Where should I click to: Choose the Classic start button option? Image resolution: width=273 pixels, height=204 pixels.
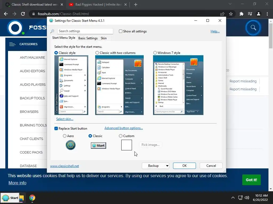point(90,136)
